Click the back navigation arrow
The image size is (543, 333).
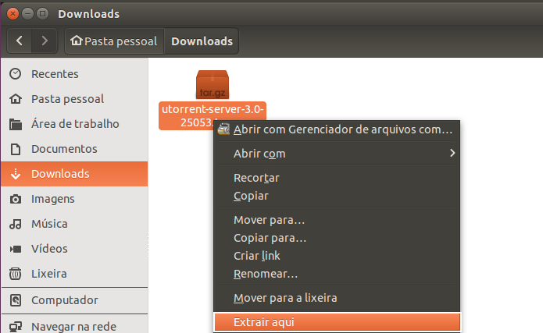pos(20,41)
